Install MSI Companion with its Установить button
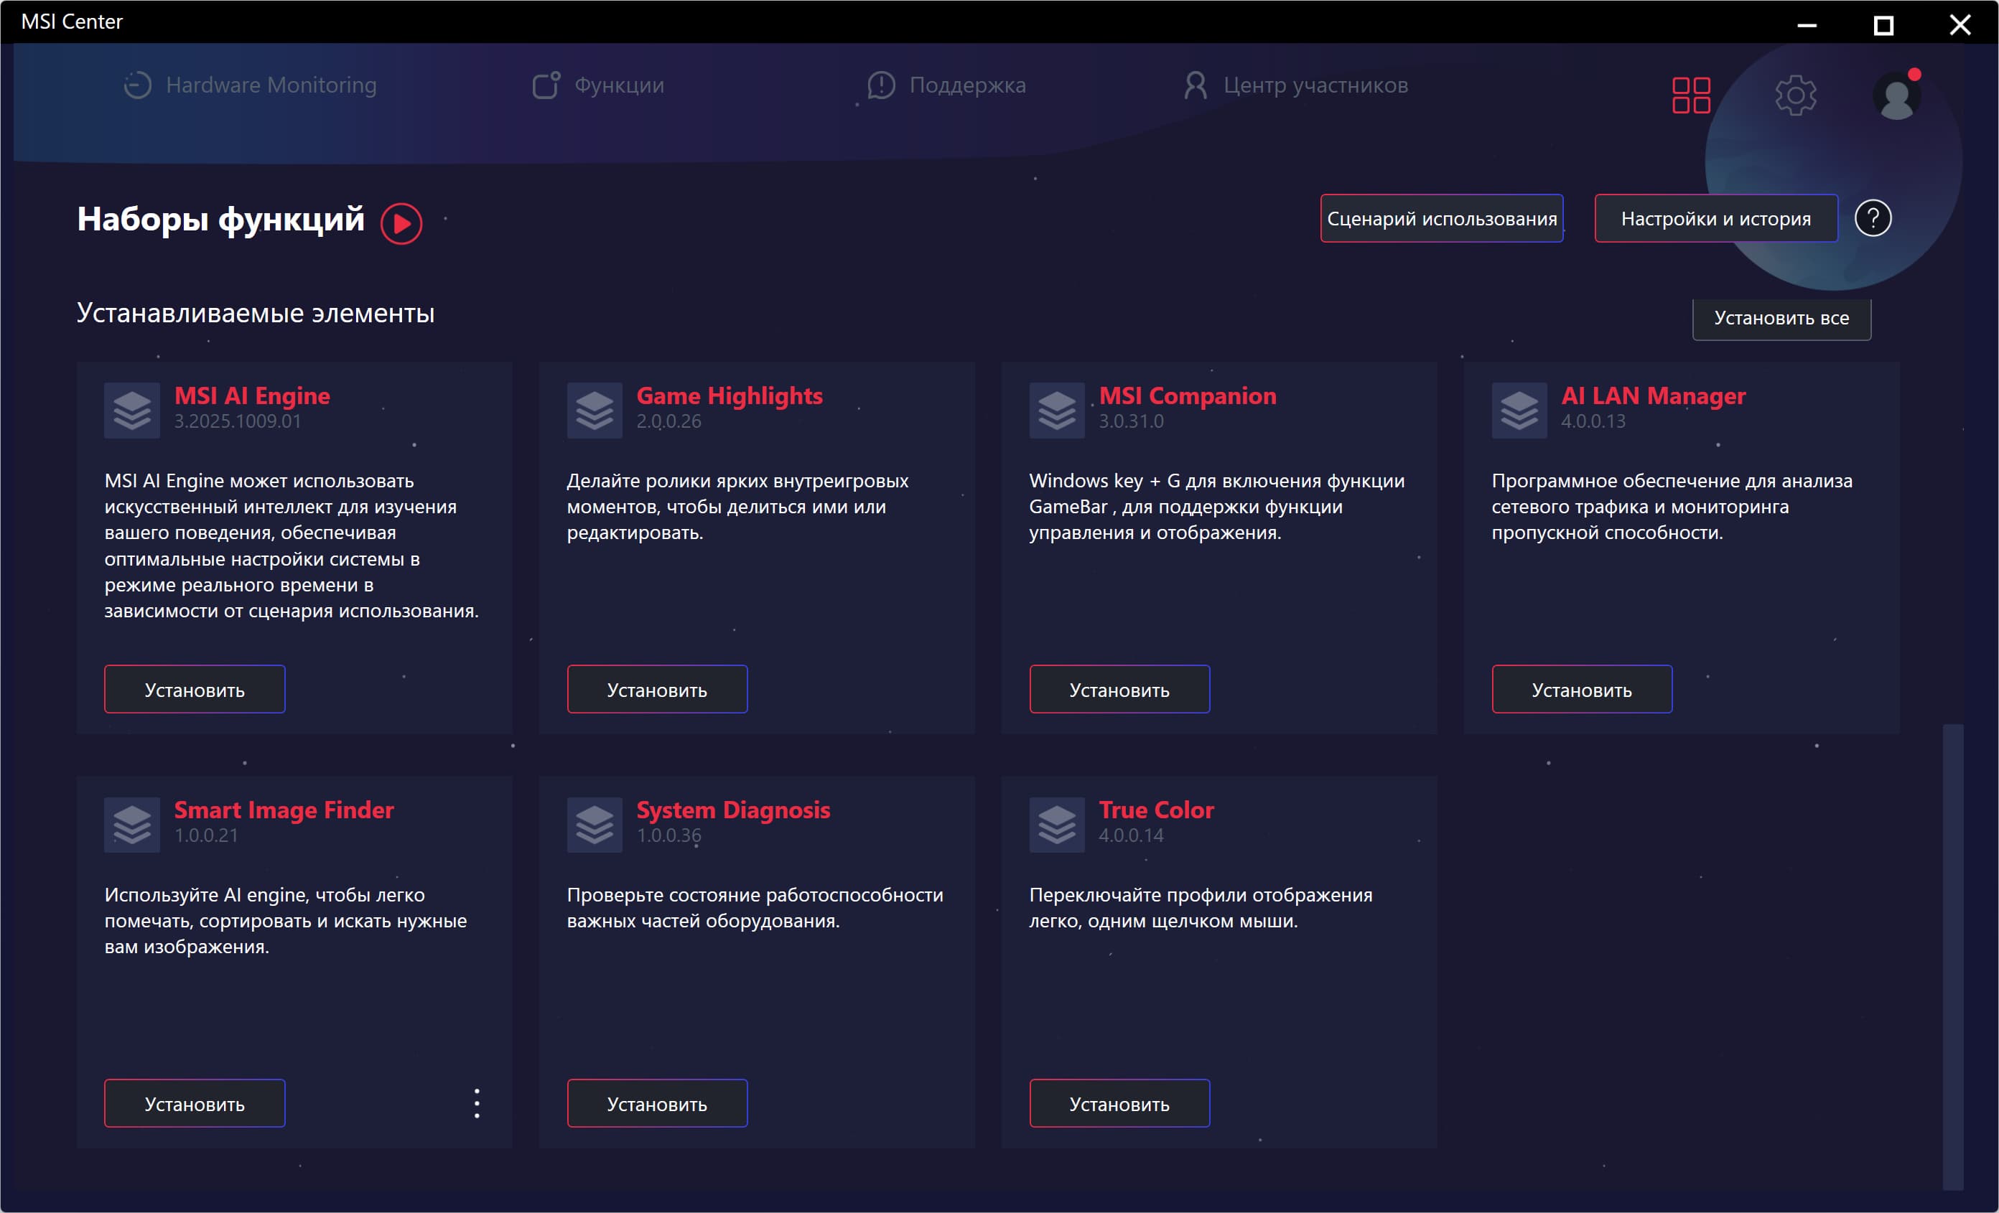The image size is (1999, 1213). pyautogui.click(x=1119, y=689)
